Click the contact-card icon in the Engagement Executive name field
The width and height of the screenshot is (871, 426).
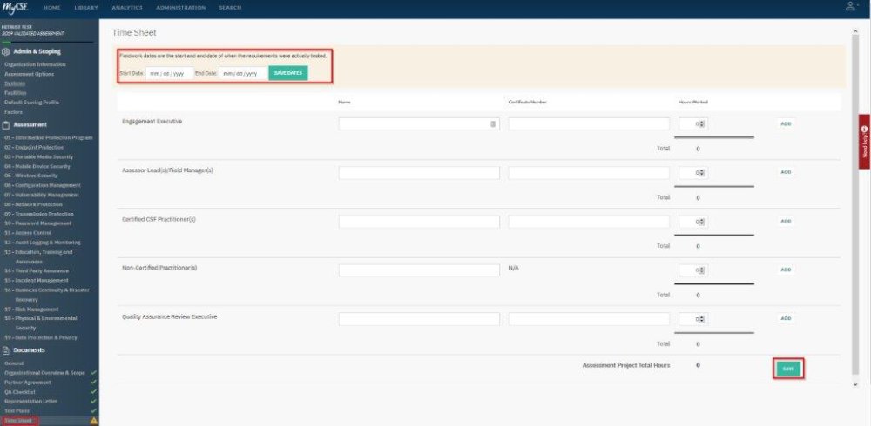coord(493,124)
